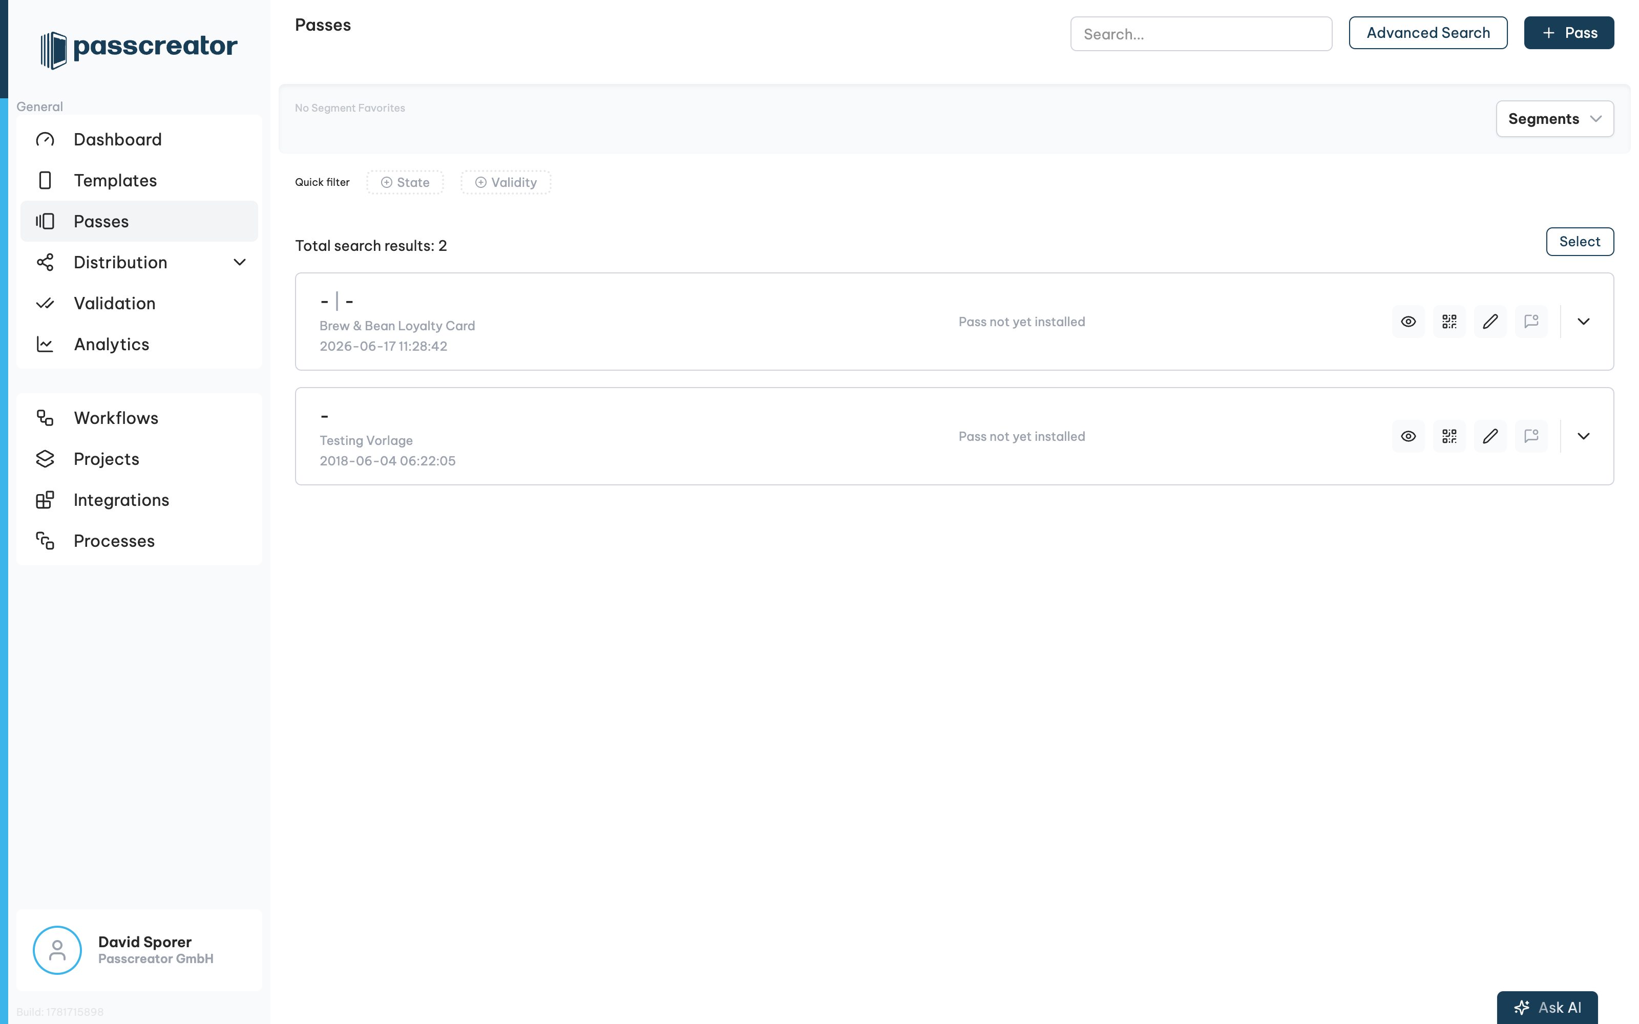Create a new Pass

[1568, 32]
